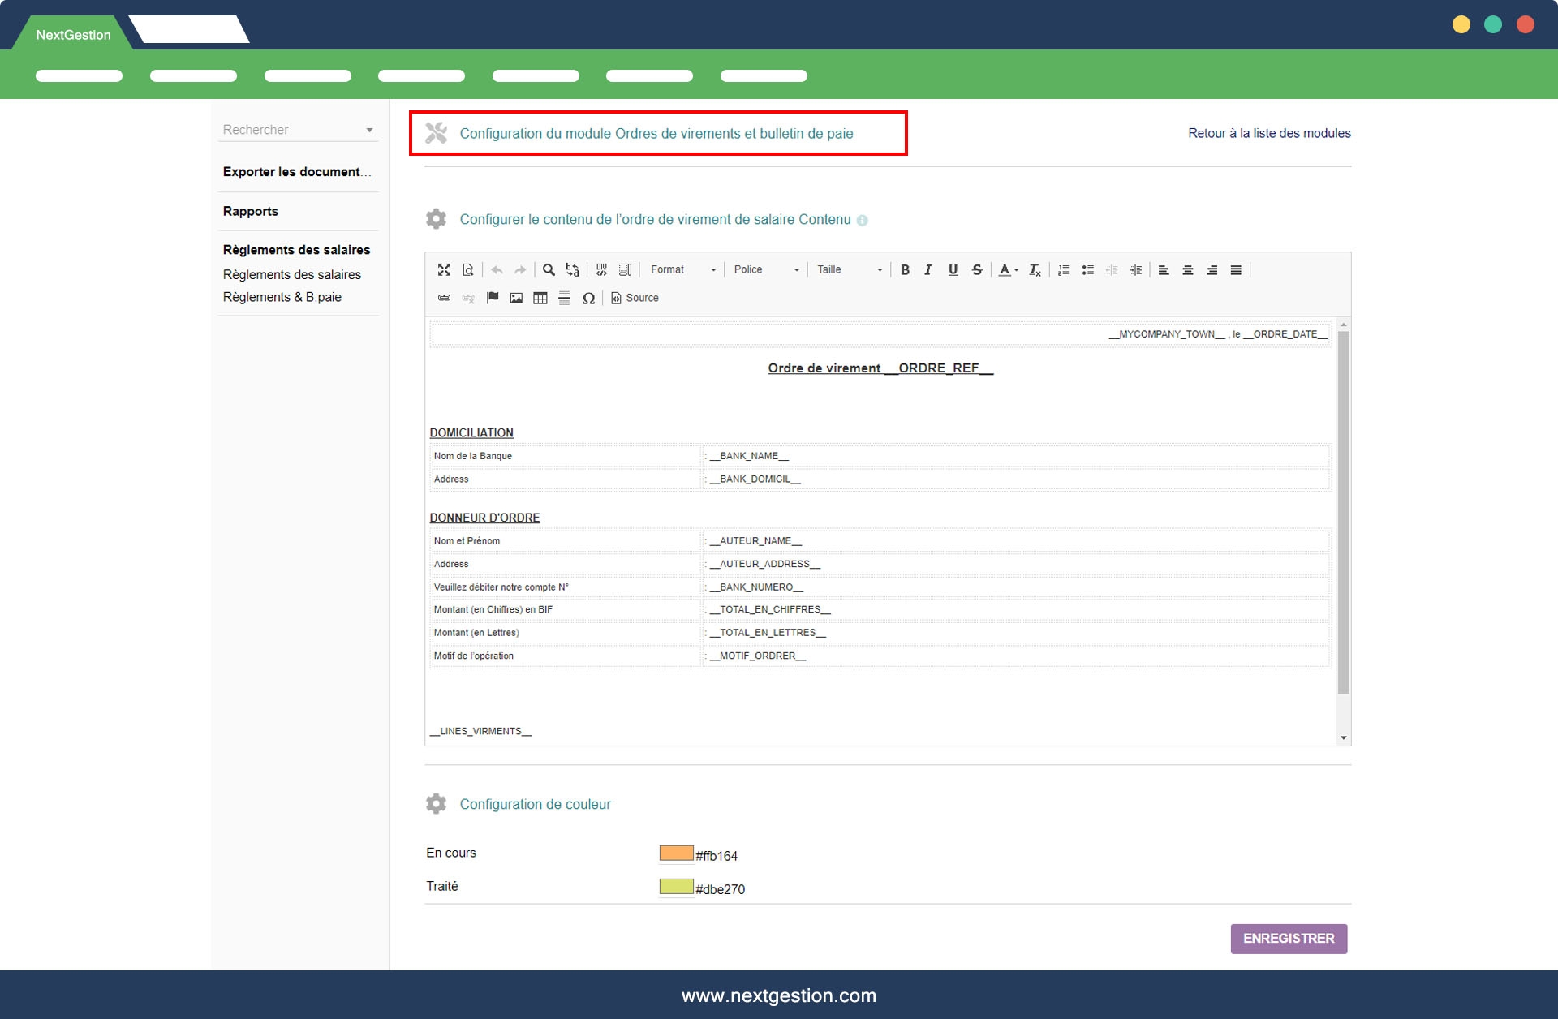Maximize the editor with the fullscreen icon

point(444,270)
